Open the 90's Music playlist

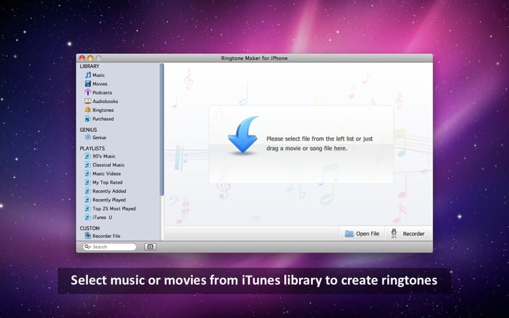point(104,156)
